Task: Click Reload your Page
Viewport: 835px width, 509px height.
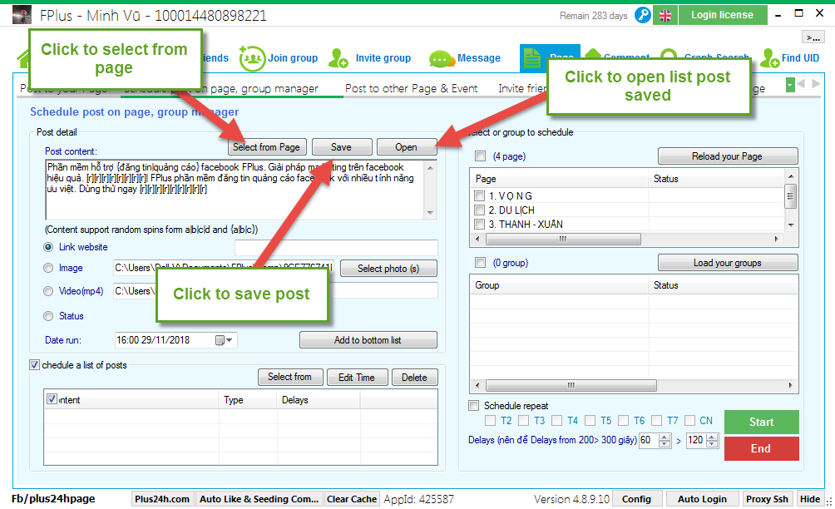Action: coord(728,156)
